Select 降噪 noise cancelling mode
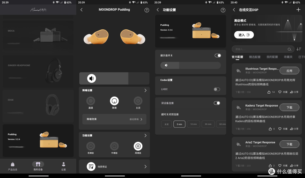This screenshot has height=178, width=305. pyautogui.click(x=114, y=103)
